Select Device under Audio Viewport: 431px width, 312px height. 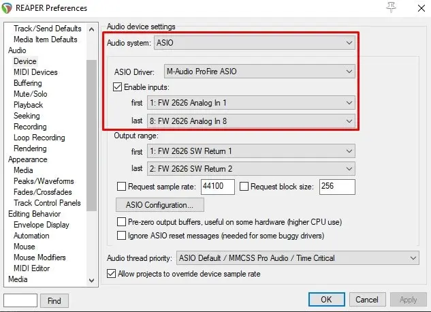click(x=25, y=61)
